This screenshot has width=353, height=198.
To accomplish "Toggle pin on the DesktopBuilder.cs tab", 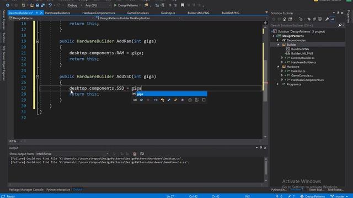I will coord(37,13).
